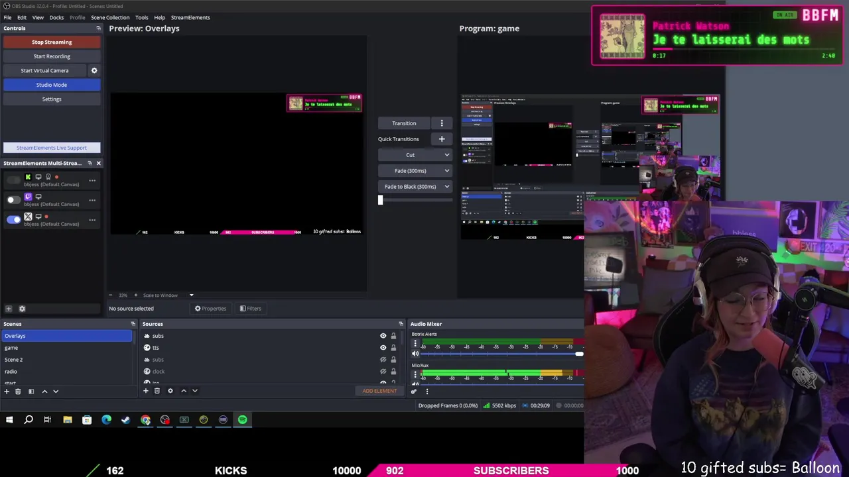Screen dimensions: 849x477
Task: Close the StreamElements Multi-Stream panel
Action: click(98, 163)
